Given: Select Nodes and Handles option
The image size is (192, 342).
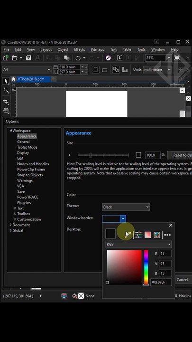Looking at the screenshot, I should 33,164.
